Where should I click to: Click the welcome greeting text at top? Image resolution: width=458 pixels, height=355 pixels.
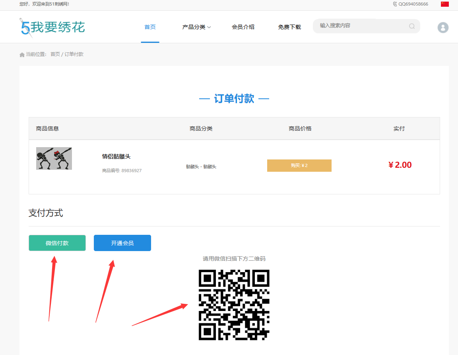(45, 4)
